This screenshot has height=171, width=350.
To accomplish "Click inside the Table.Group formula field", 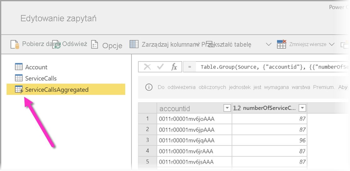I will tap(267, 67).
